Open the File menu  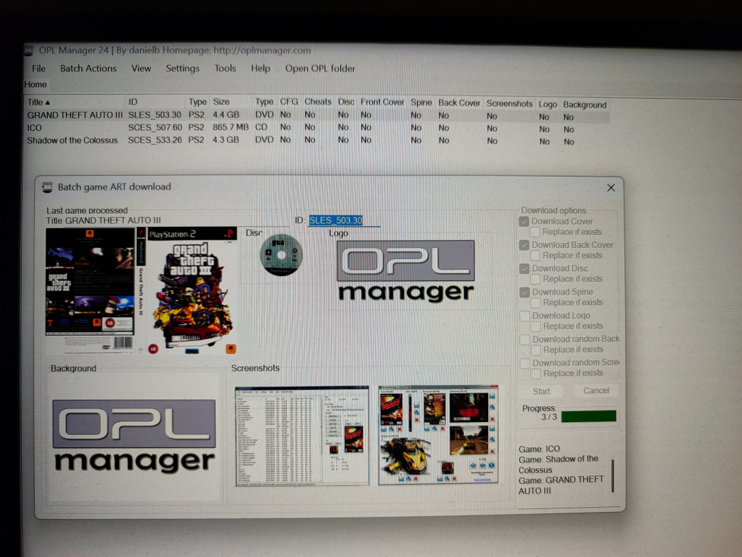tap(39, 69)
